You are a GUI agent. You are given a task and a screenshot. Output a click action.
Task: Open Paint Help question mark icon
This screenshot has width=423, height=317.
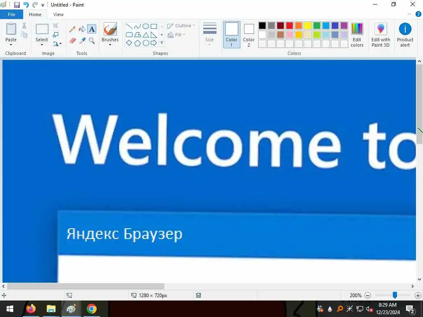(x=418, y=14)
